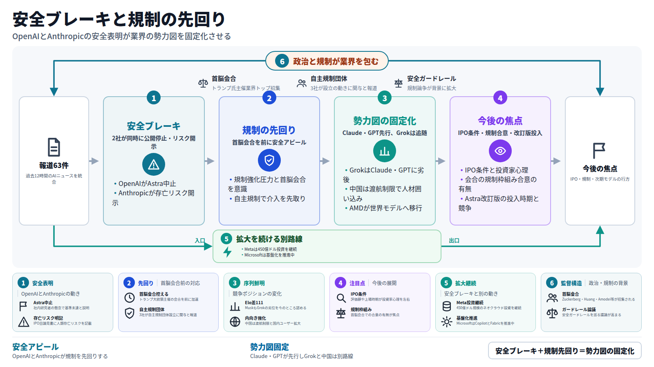Click the bar chart icon in 勢力図の固定化 card

(x=385, y=151)
